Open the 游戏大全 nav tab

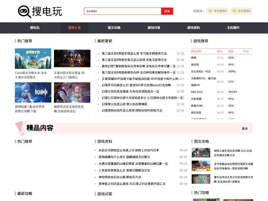pos(74,28)
